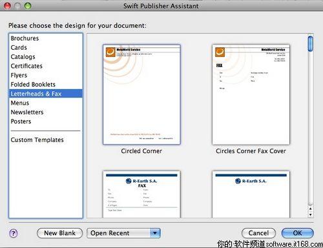Expand the Open Recent dropdown
This screenshot has width=323, height=248.
[x=123, y=233]
